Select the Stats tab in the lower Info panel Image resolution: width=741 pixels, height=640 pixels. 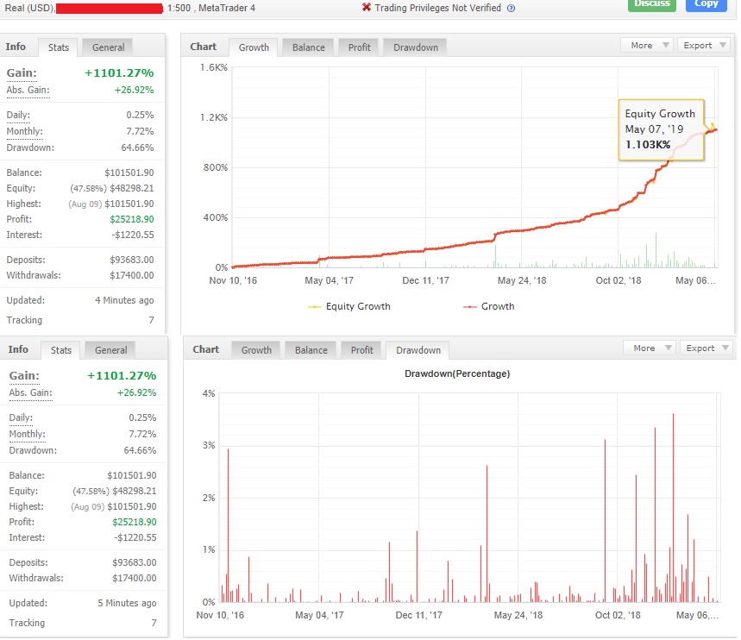click(x=61, y=350)
